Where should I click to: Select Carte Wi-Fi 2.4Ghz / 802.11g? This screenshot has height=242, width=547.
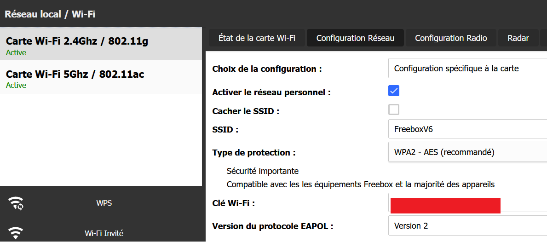tap(101, 44)
